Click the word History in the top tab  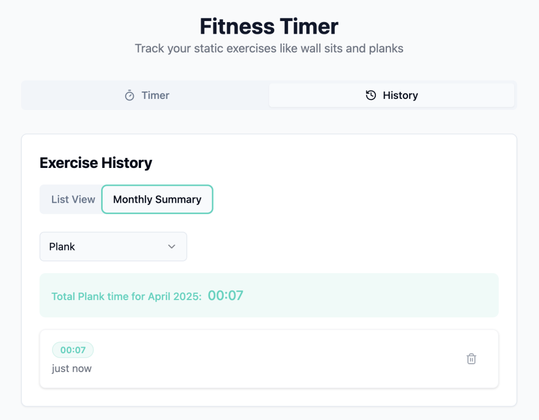pyautogui.click(x=401, y=95)
